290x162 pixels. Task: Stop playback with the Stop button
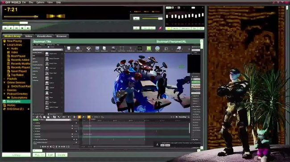point(22,28)
